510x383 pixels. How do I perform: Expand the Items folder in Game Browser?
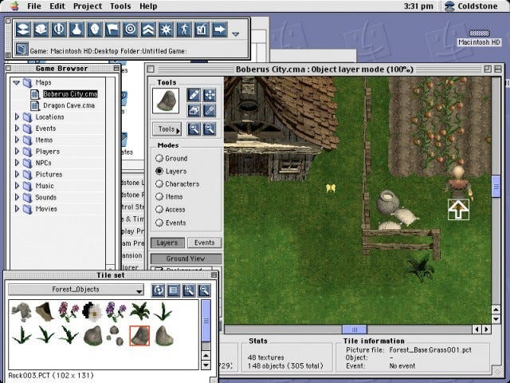point(17,140)
